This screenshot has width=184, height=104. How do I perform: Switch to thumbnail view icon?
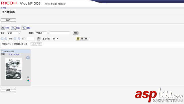[x=78, y=38]
